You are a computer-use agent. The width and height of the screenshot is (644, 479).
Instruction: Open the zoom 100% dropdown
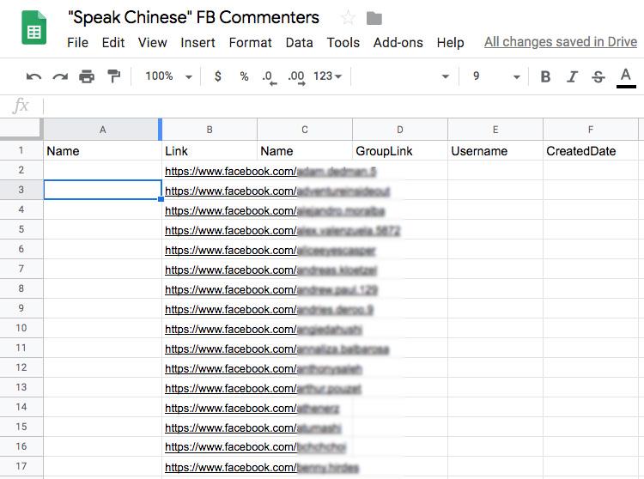coord(168,76)
